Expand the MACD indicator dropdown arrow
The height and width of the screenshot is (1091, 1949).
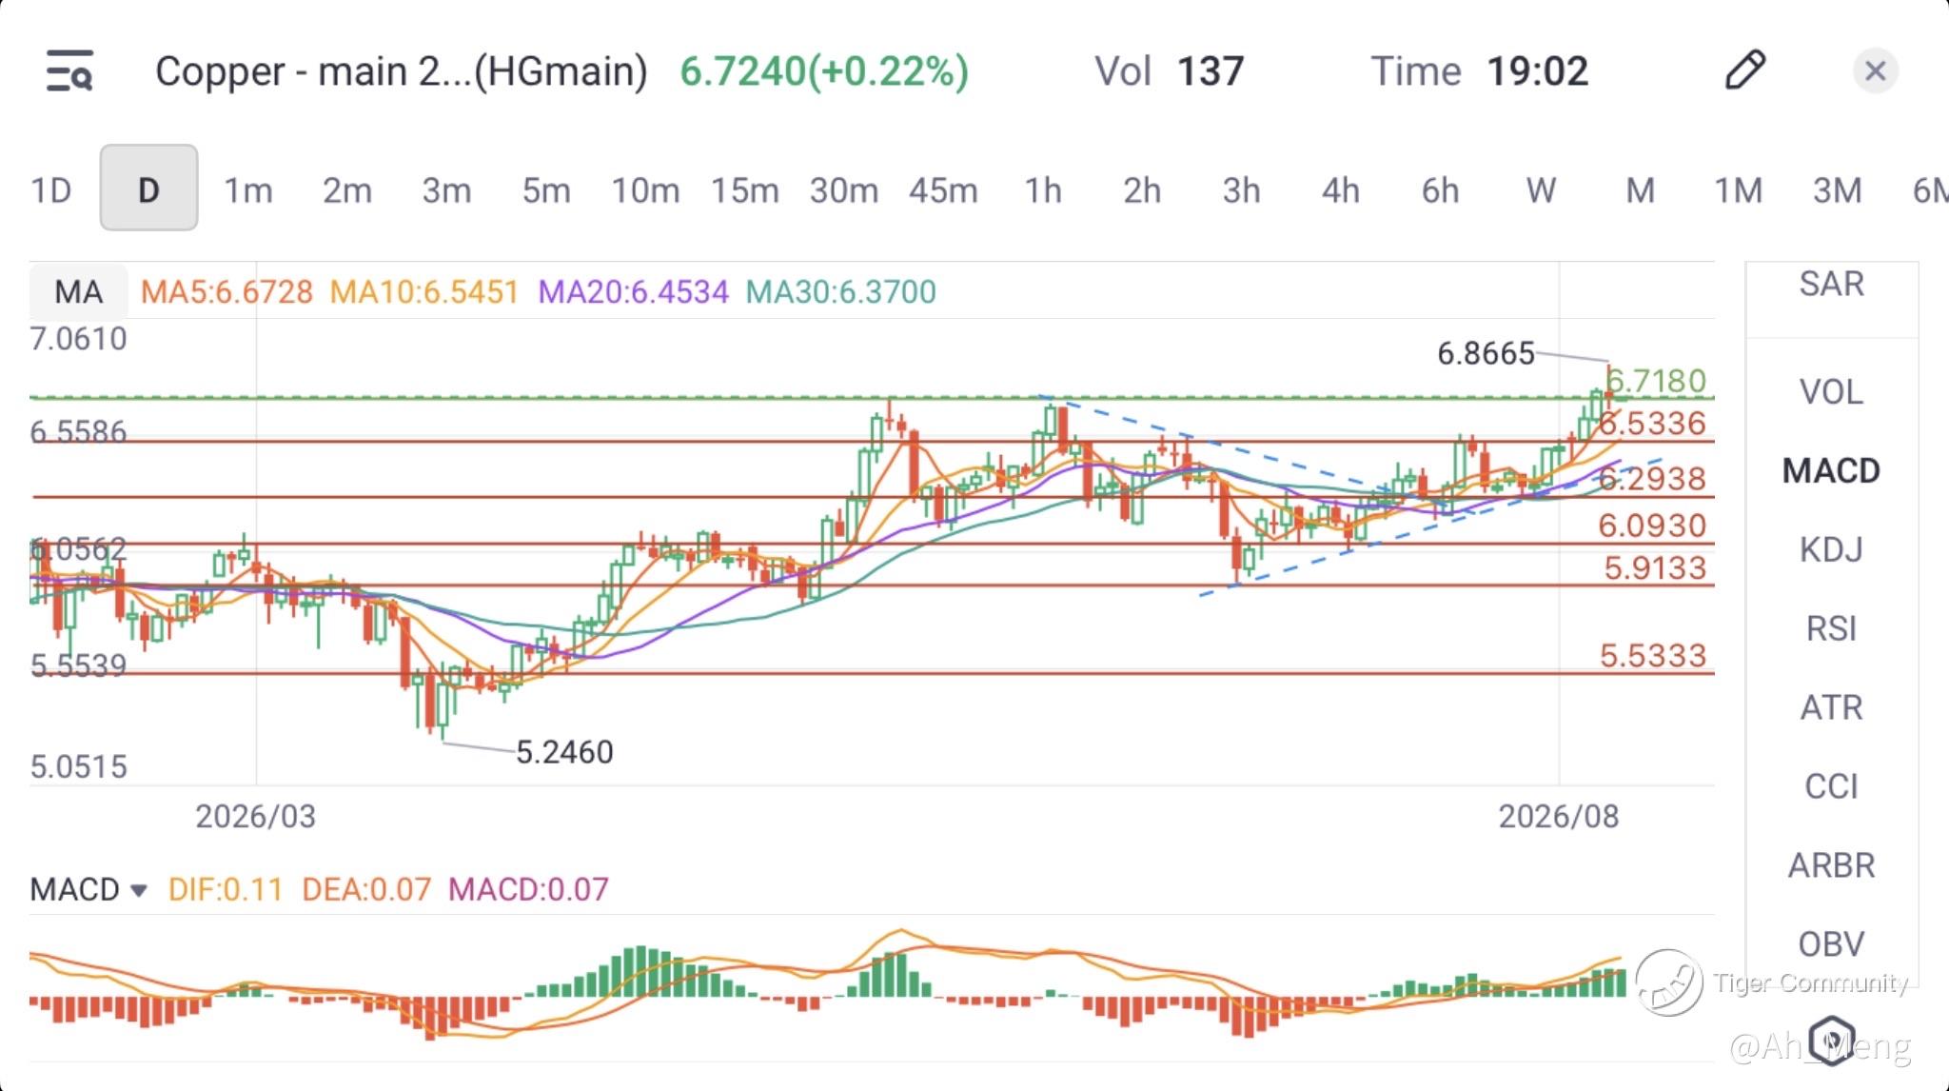click(139, 890)
